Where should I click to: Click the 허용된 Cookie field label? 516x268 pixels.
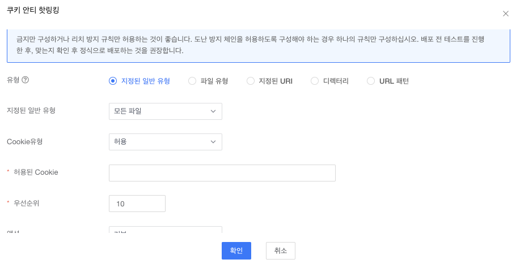36,172
